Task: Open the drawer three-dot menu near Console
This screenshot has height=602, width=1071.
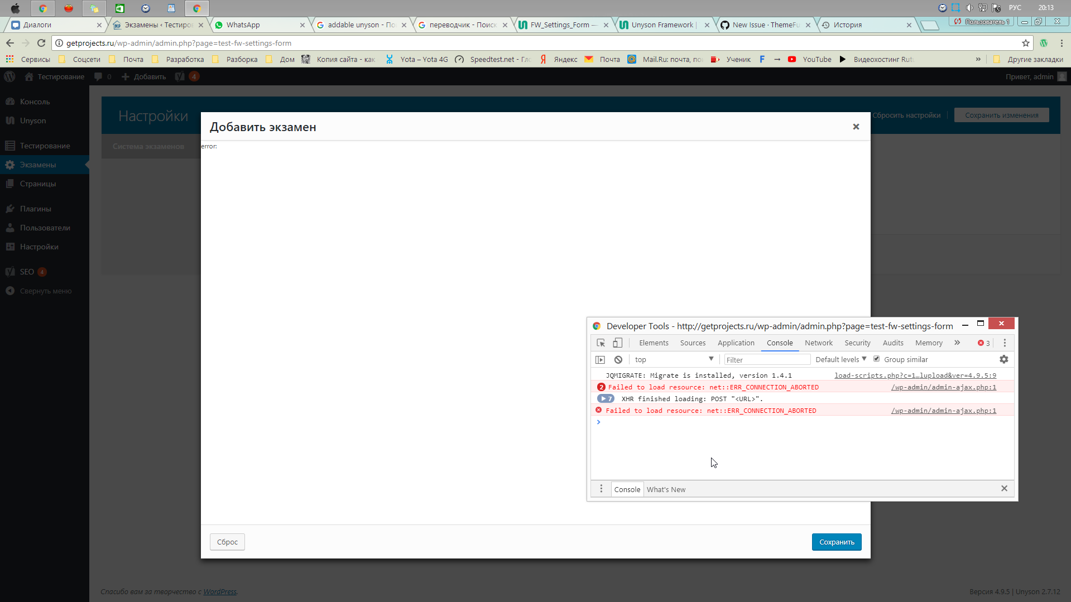Action: point(601,489)
